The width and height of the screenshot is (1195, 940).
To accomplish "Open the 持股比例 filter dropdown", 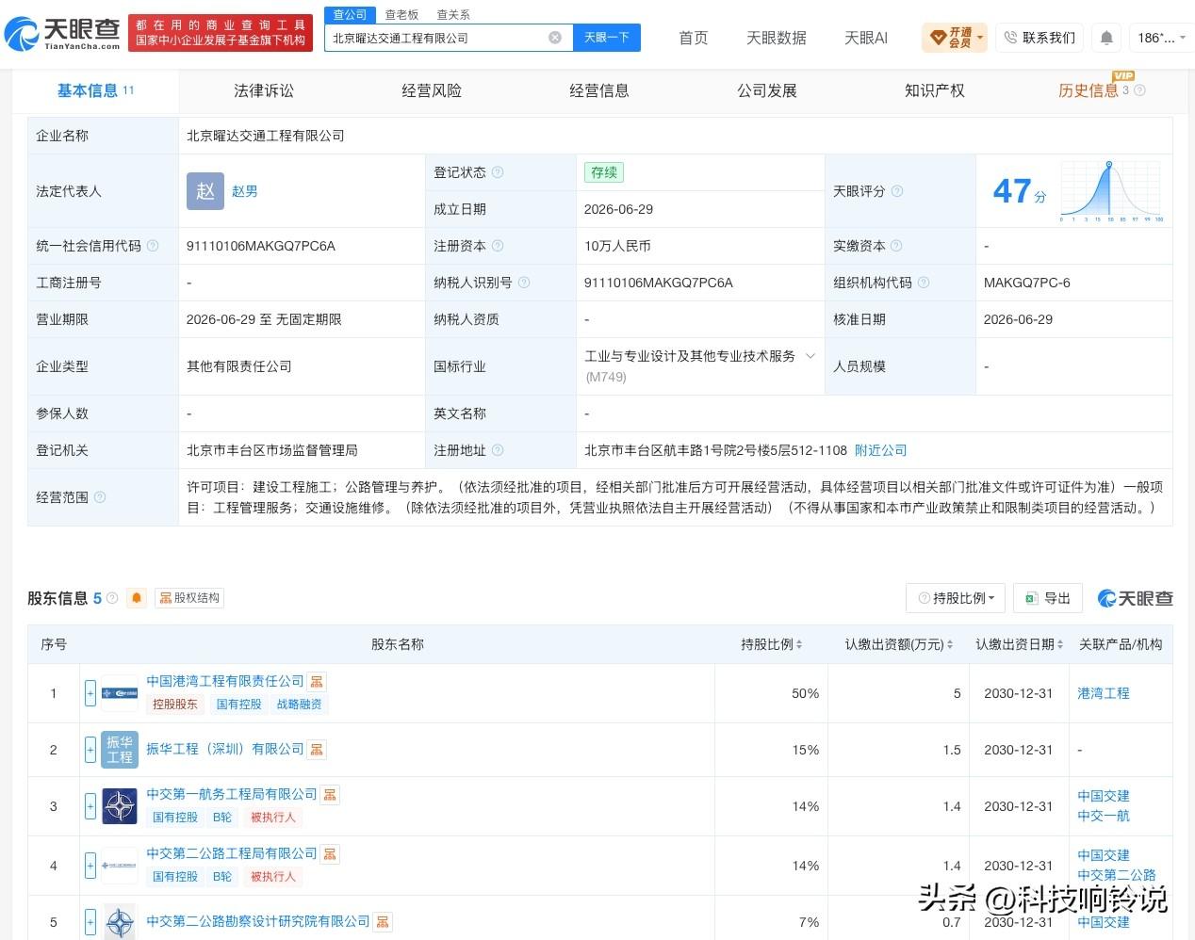I will tap(956, 598).
